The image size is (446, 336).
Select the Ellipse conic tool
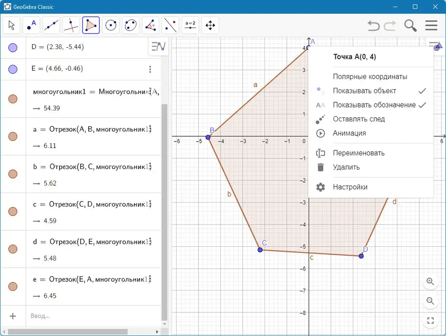click(131, 25)
